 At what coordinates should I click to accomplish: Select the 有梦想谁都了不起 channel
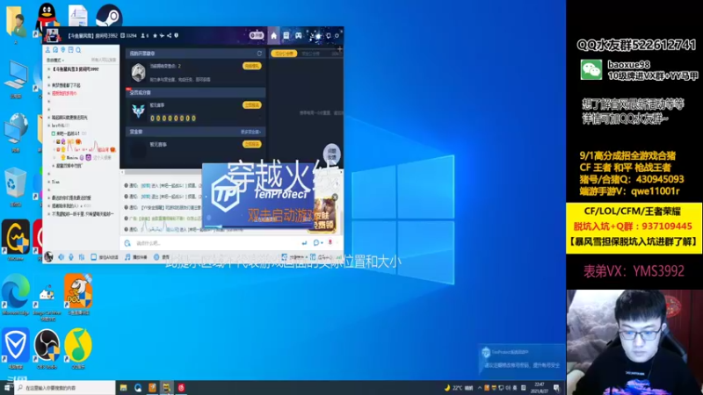point(66,85)
